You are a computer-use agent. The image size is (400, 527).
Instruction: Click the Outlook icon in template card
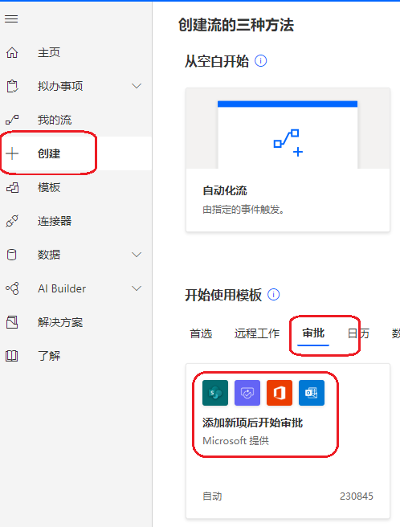coord(312,393)
